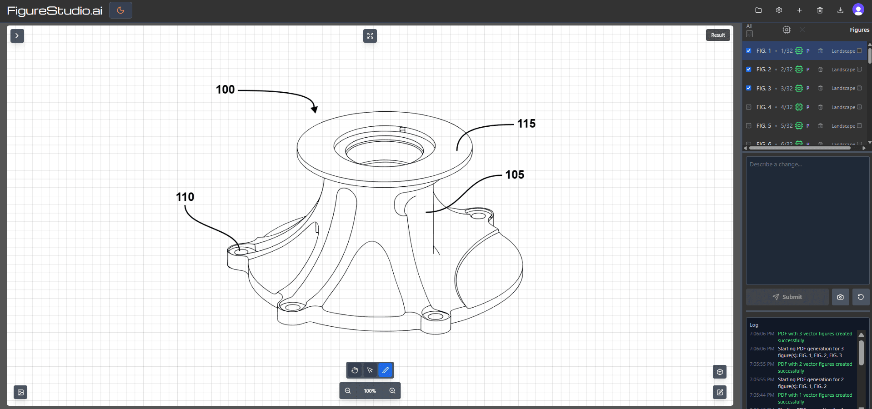Expand the left sidebar chevron
The height and width of the screenshot is (409, 872).
point(17,35)
